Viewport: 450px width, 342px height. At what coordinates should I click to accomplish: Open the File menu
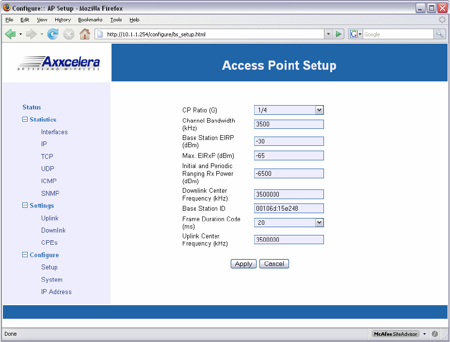pyautogui.click(x=9, y=19)
